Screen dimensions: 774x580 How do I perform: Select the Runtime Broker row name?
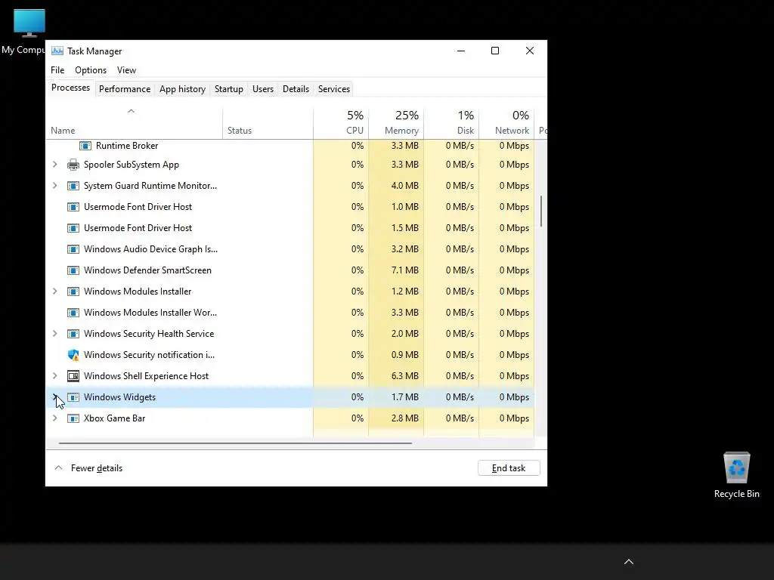[127, 146]
